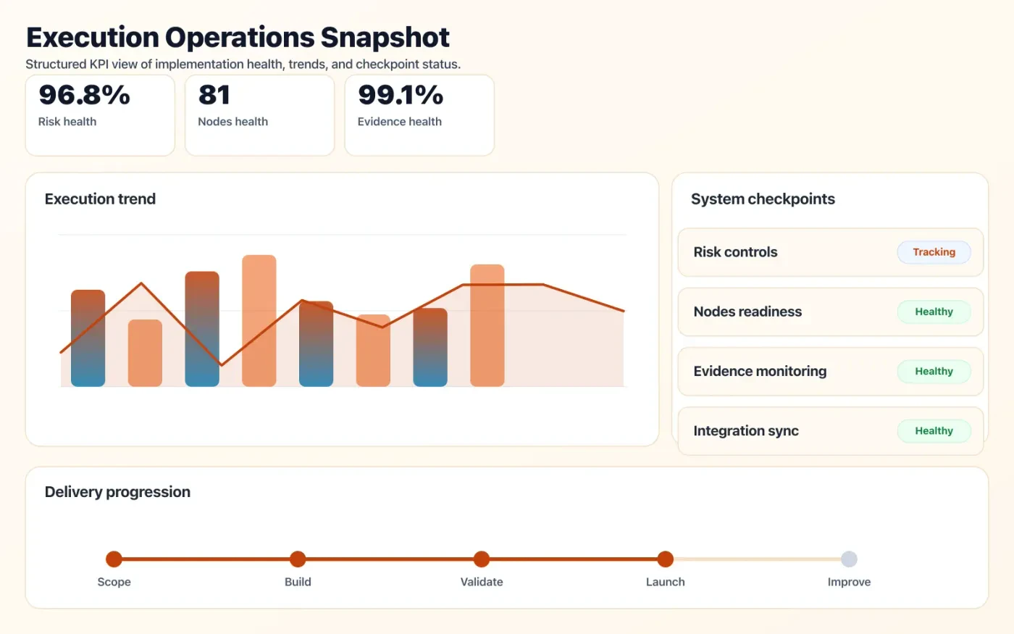Select the 96.8% Risk health KPI card

click(99, 114)
